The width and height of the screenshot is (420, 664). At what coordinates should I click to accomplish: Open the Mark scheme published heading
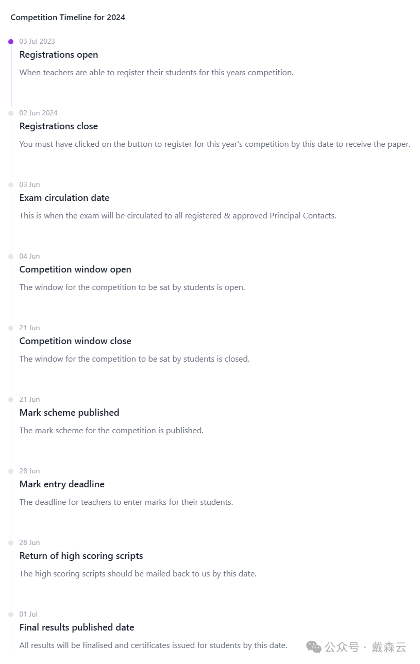click(69, 413)
